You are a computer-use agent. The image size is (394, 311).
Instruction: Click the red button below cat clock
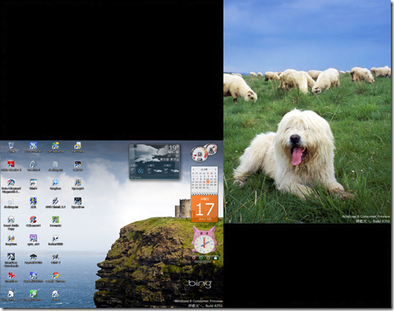tap(194, 258)
